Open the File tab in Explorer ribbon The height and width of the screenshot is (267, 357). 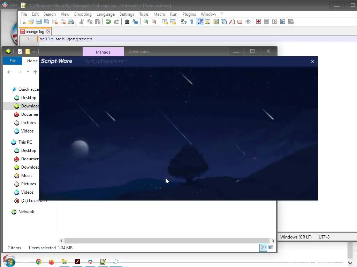[13, 61]
